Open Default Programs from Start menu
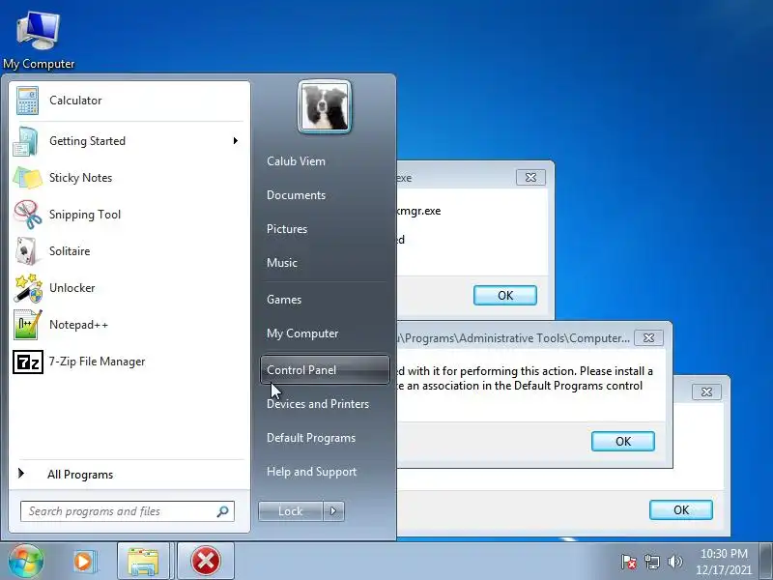 click(x=310, y=439)
